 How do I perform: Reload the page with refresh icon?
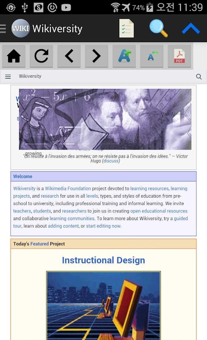41,56
